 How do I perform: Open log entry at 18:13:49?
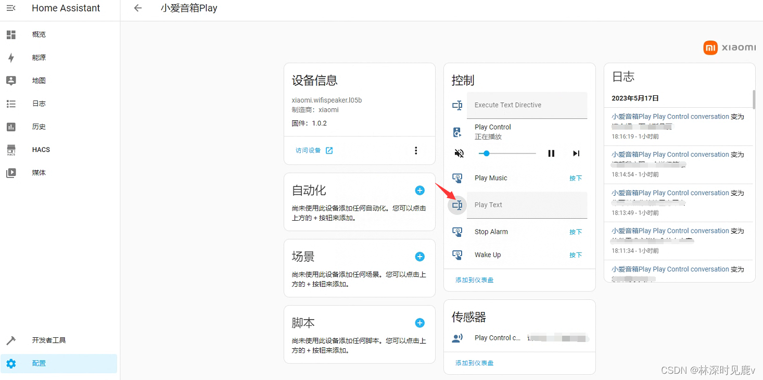pos(678,203)
